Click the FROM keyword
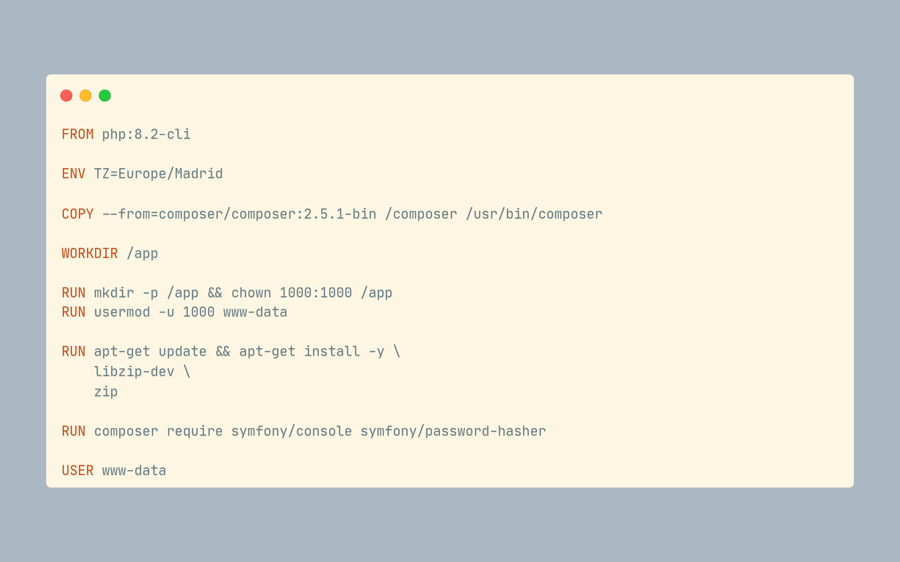The width and height of the screenshot is (900, 562). 77,134
